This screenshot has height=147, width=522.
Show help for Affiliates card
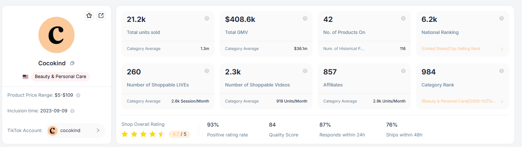[403, 71]
